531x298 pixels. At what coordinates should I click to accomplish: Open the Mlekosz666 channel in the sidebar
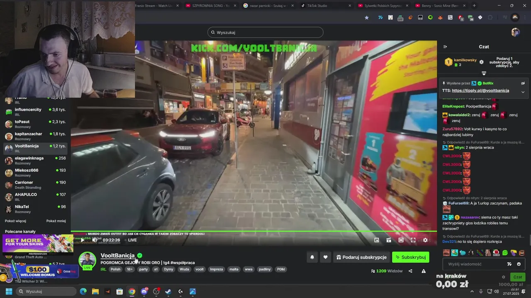[x=35, y=173]
